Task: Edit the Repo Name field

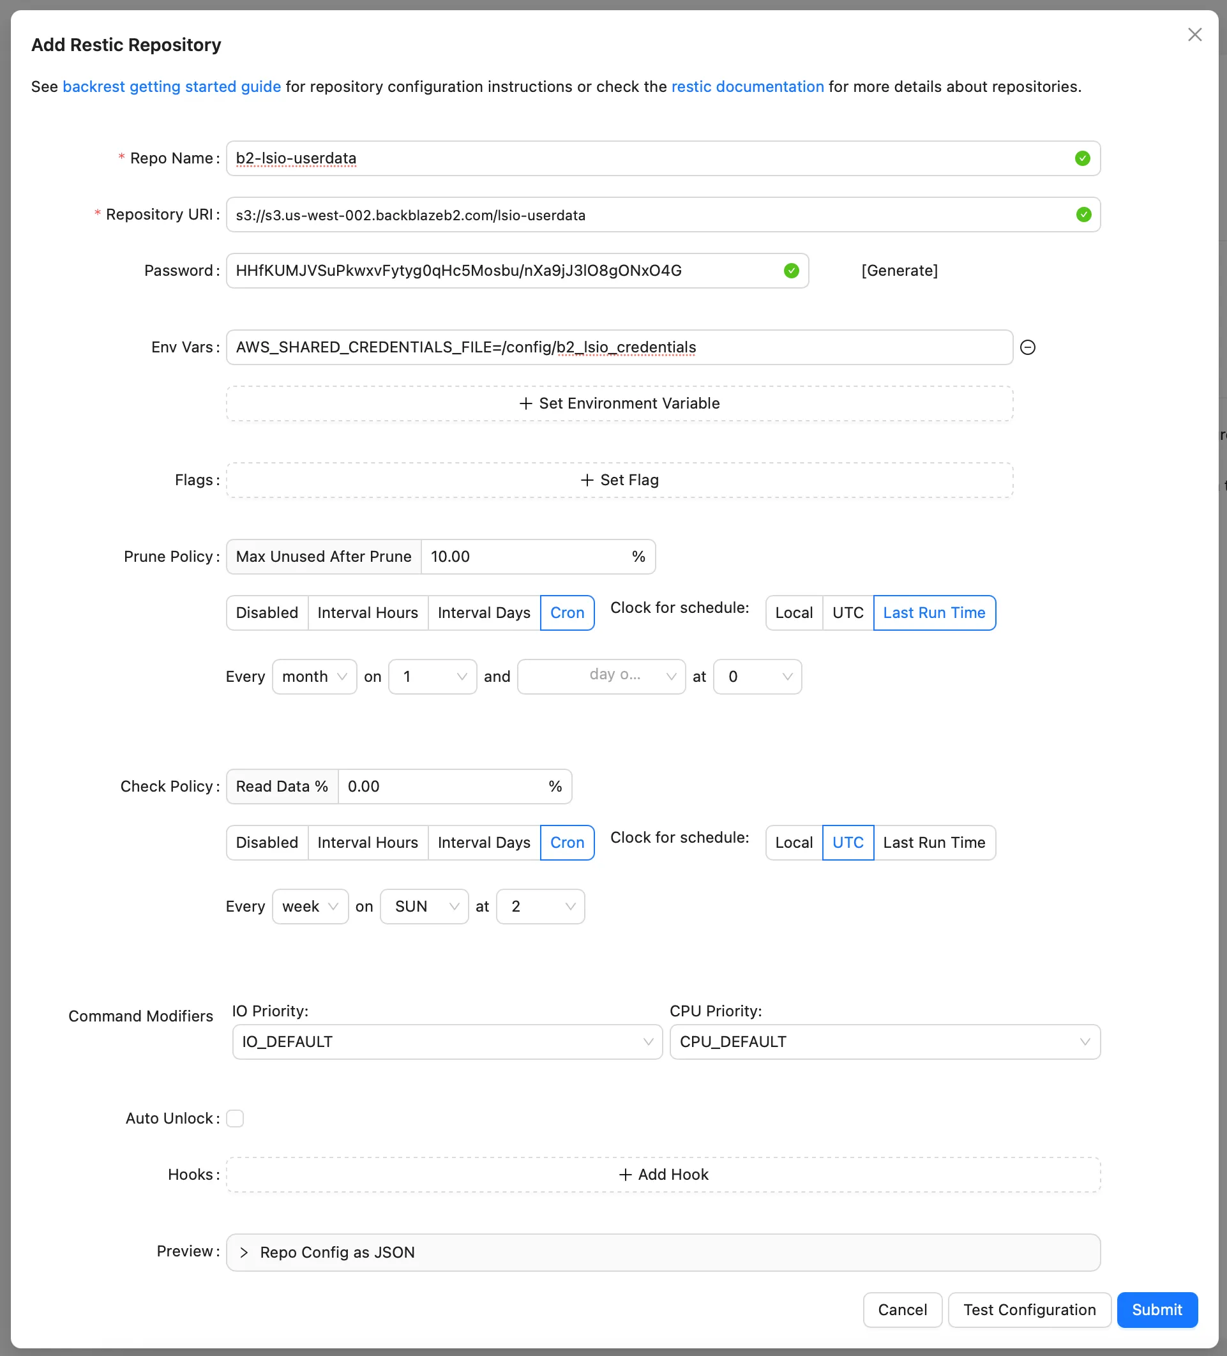Action: coord(663,158)
